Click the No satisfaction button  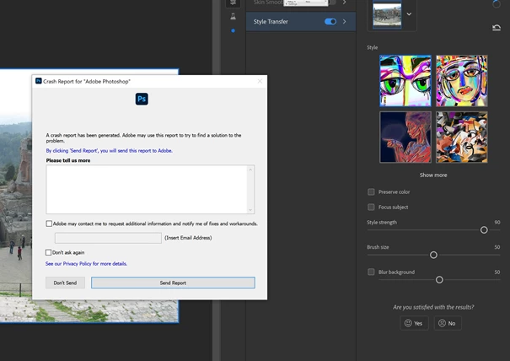tap(448, 323)
